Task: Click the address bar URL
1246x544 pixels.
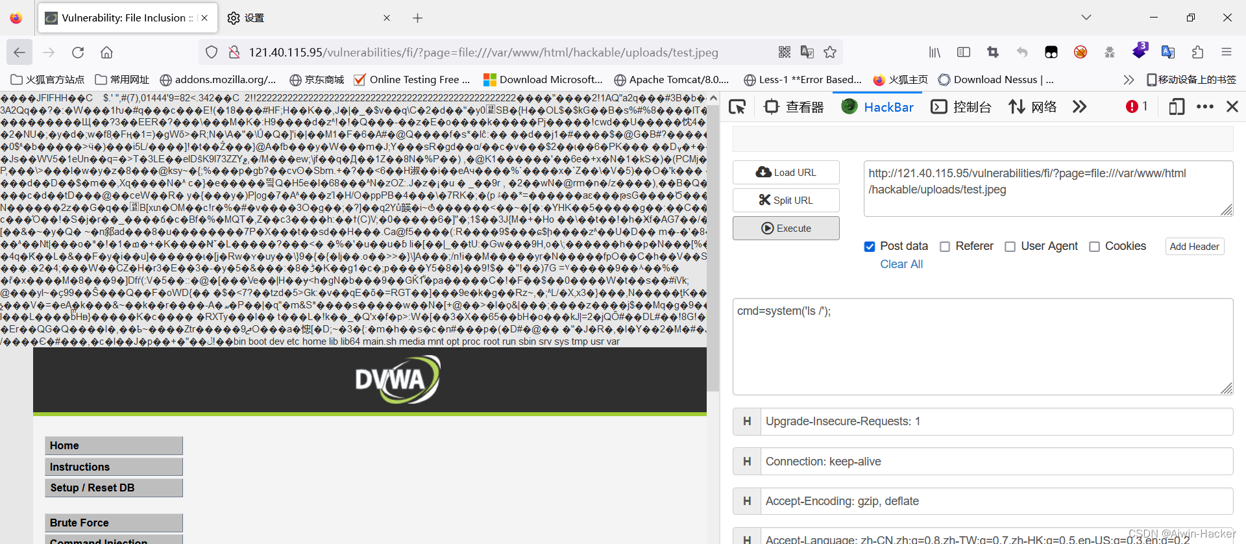Action: 483,53
